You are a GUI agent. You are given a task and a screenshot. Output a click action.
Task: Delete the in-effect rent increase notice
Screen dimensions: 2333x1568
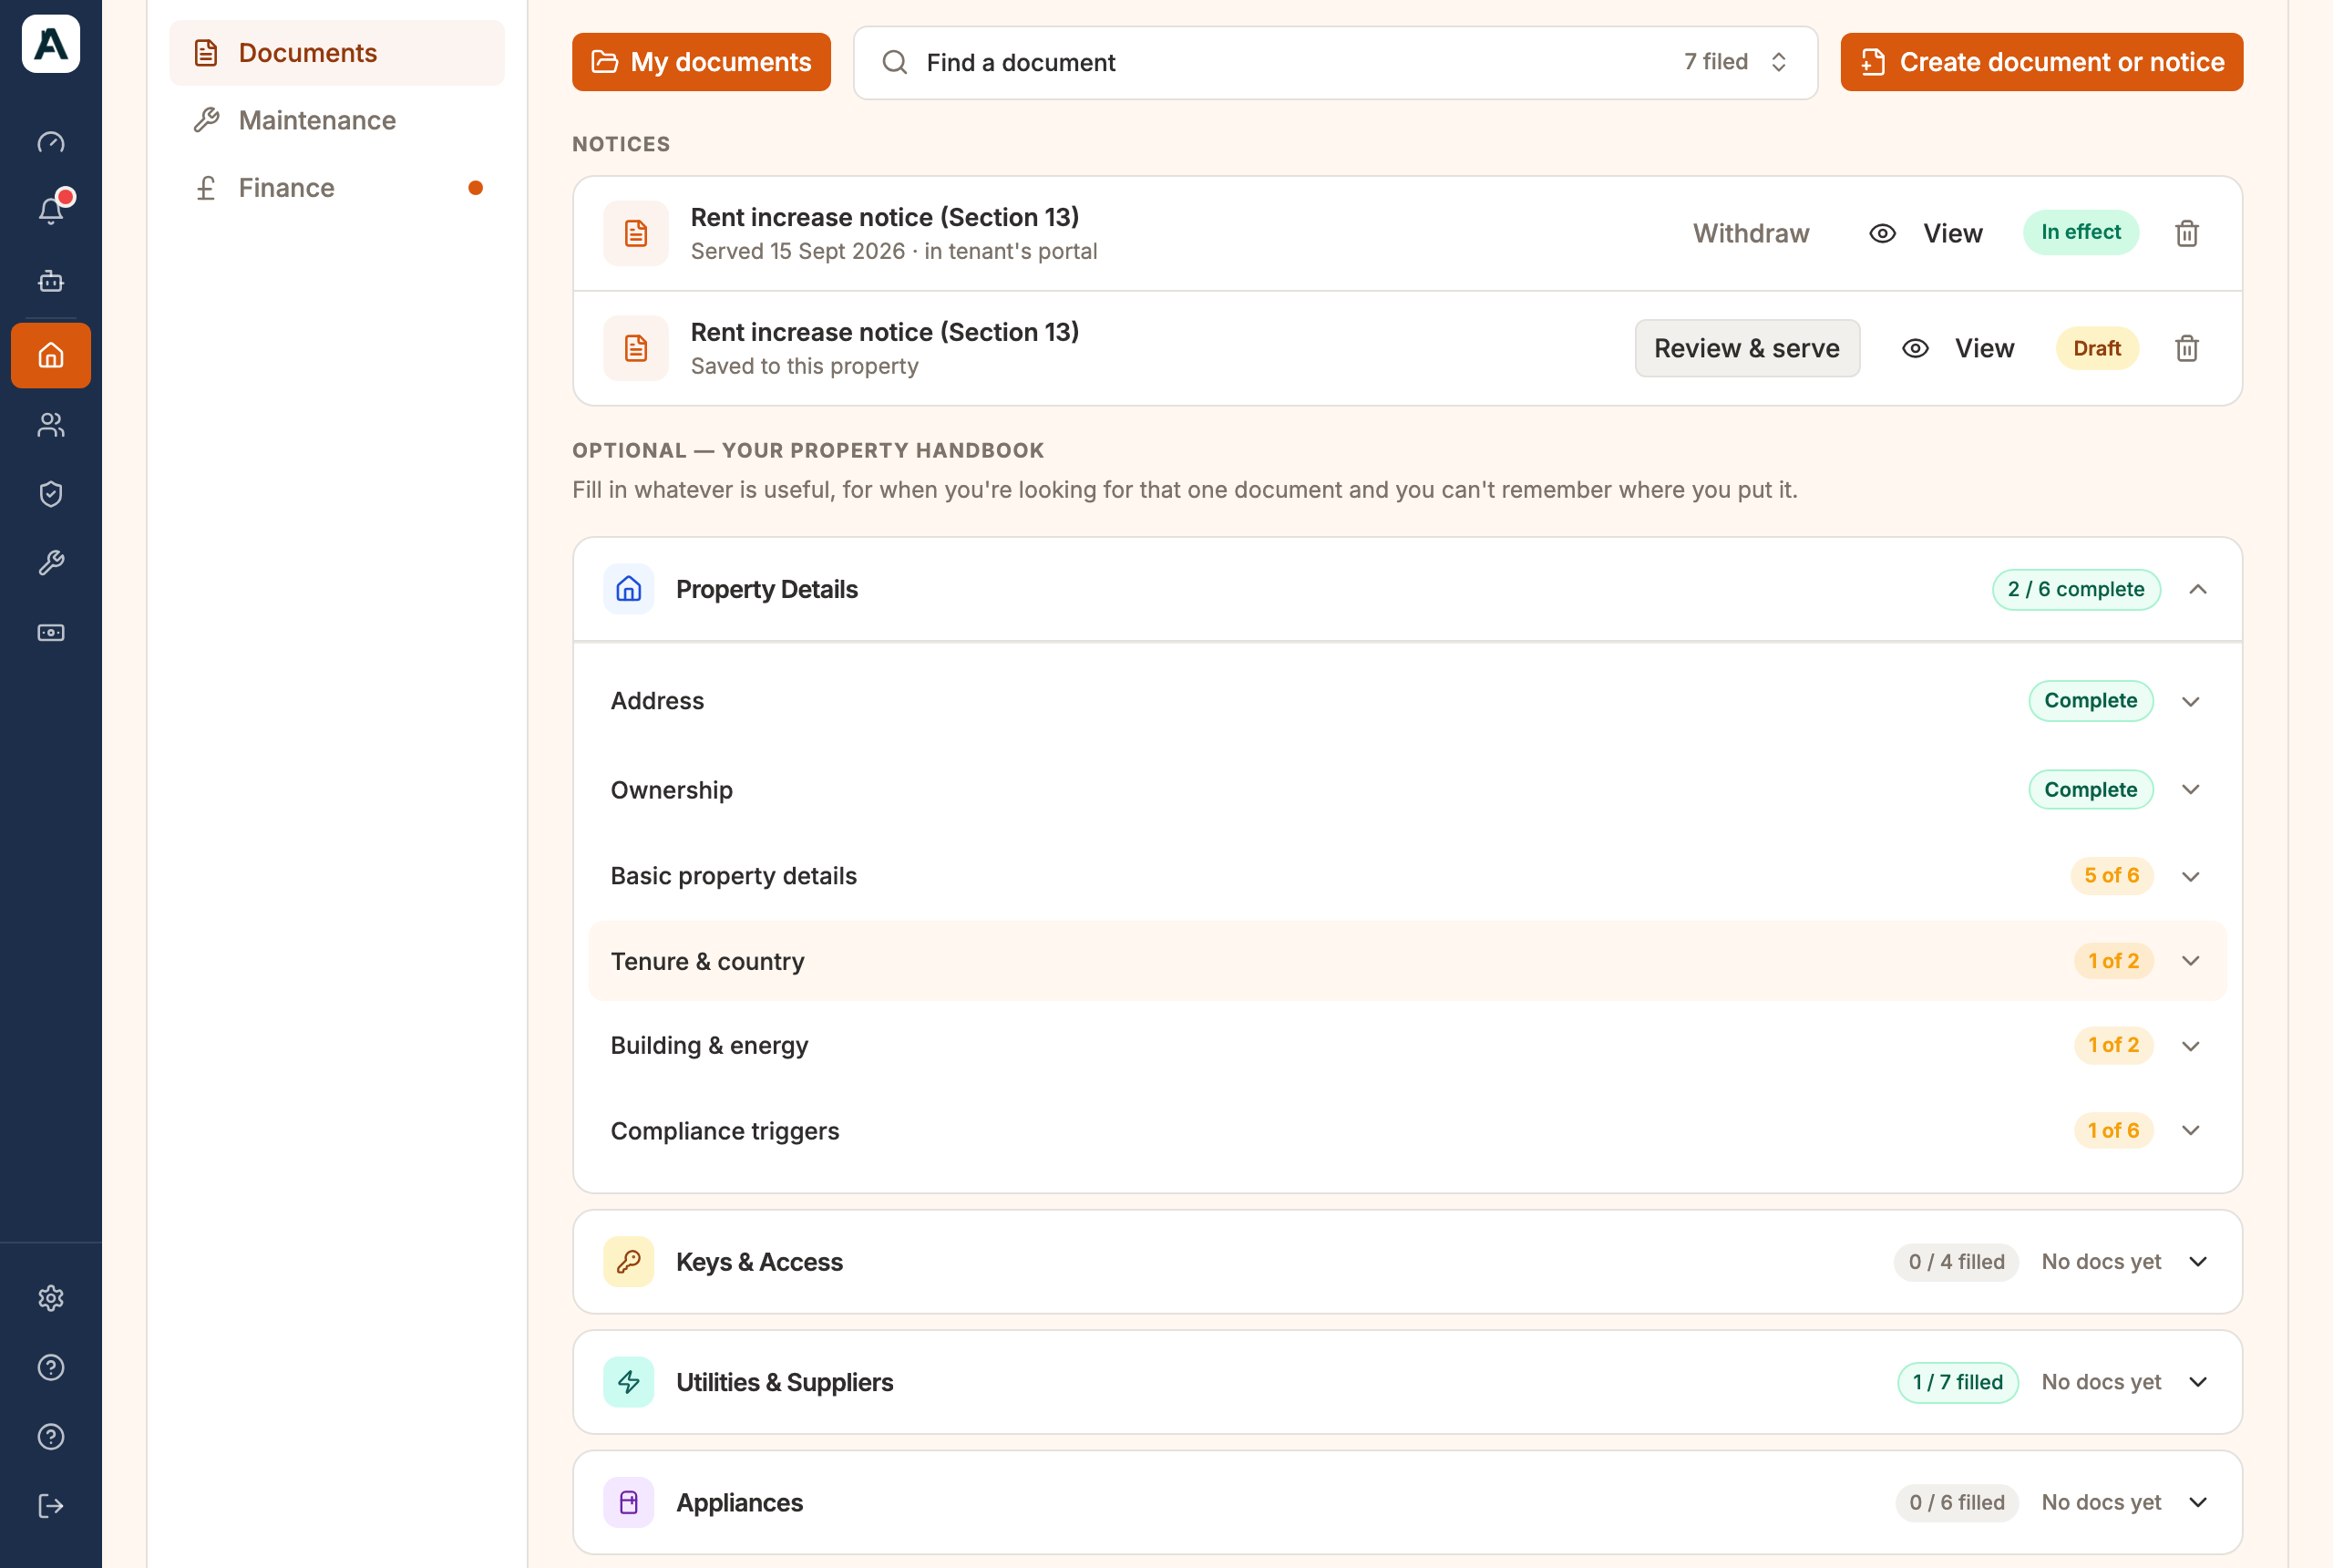click(x=2186, y=233)
